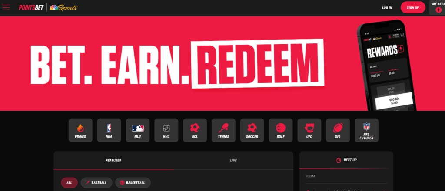Open the Golf ball tile
This screenshot has height=191, width=445.
click(x=281, y=130)
